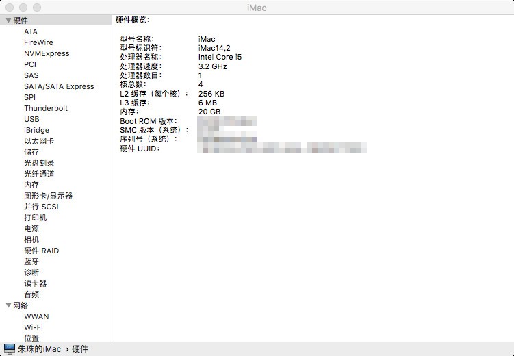Open Thunderbolt in the sidebar
514x356 pixels.
[x=46, y=108]
